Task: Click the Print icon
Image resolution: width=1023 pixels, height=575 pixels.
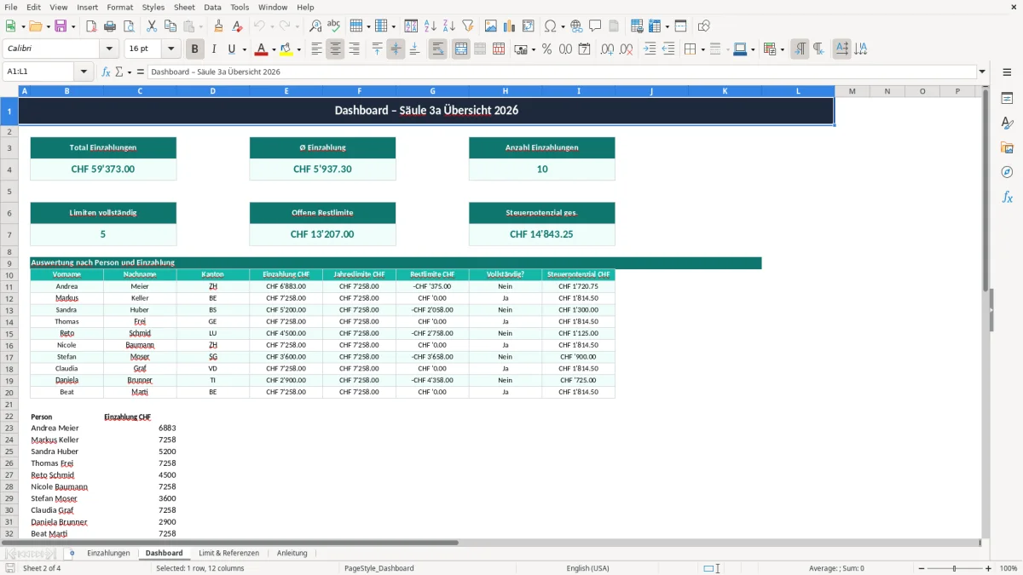Action: [x=110, y=26]
